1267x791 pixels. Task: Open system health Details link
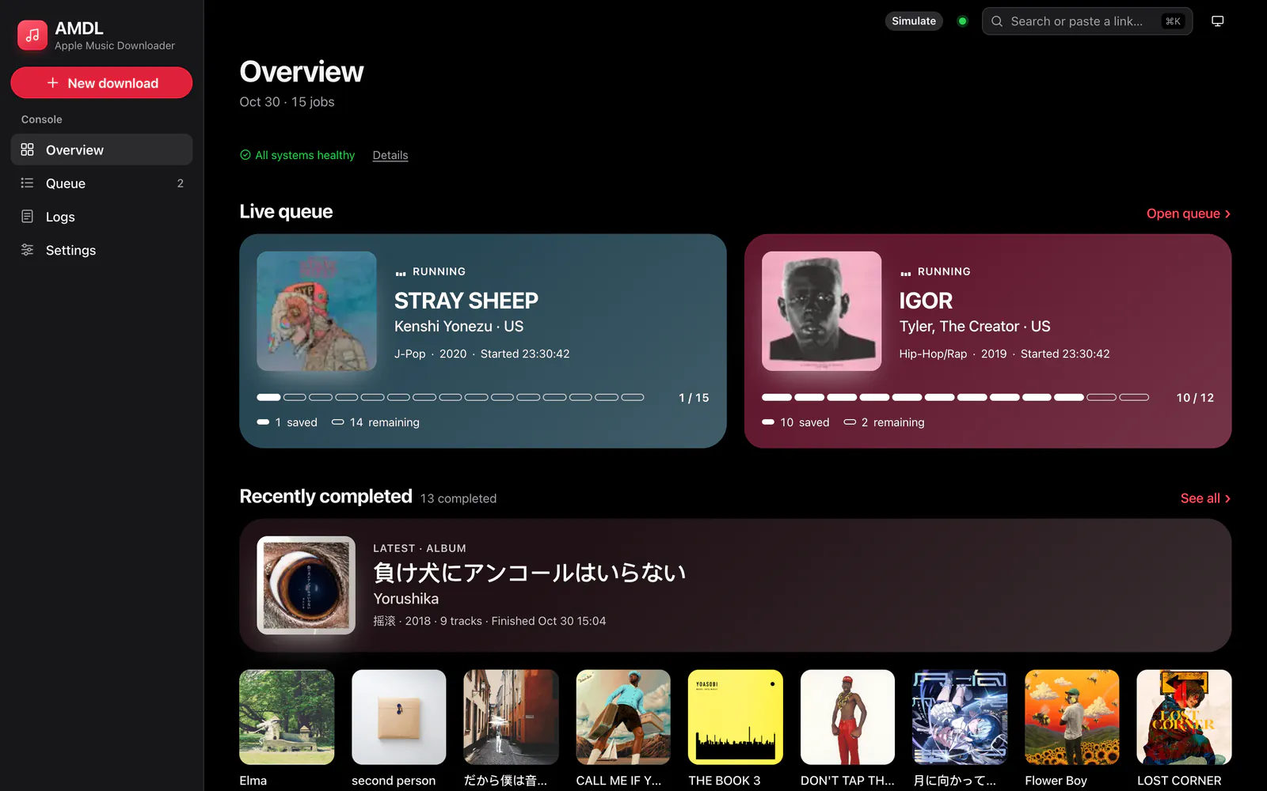coord(390,155)
